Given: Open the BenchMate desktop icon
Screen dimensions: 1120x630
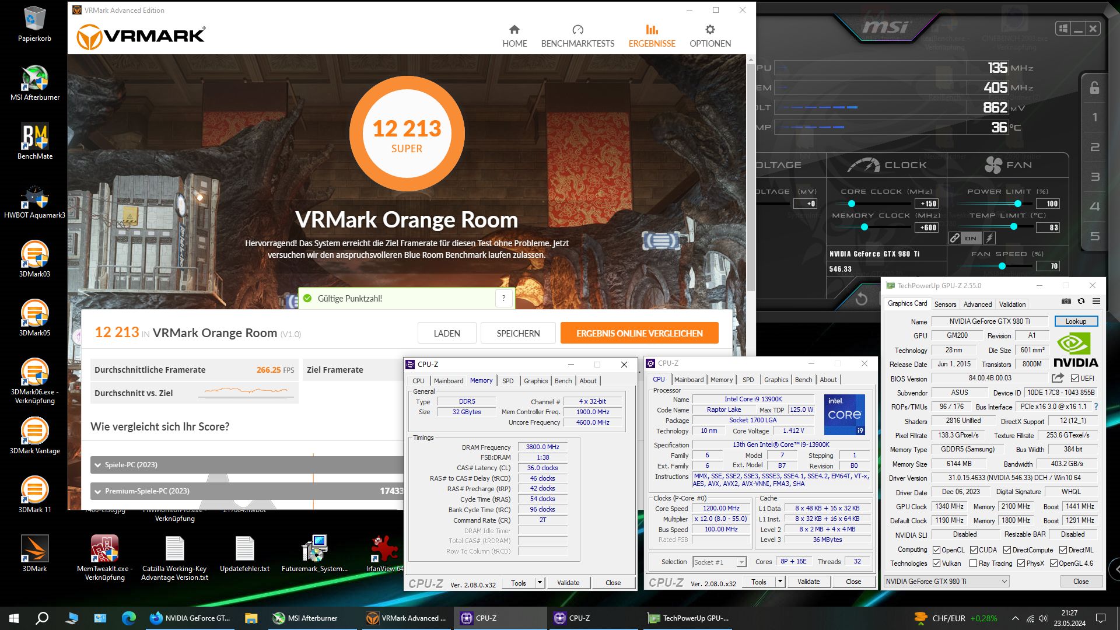Looking at the screenshot, I should 34,141.
